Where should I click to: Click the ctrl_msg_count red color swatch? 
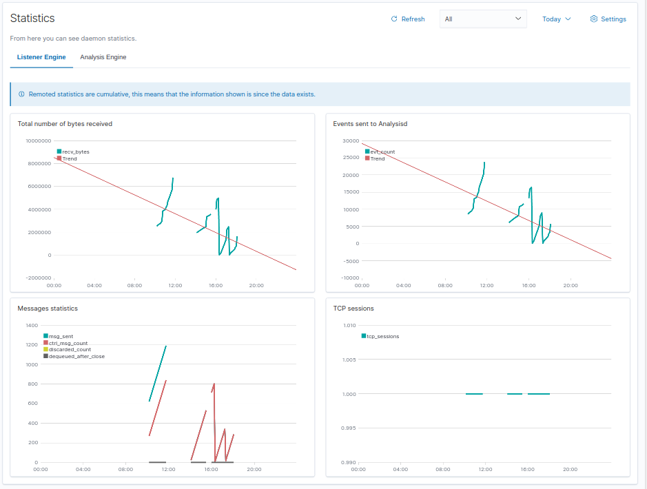click(x=45, y=342)
